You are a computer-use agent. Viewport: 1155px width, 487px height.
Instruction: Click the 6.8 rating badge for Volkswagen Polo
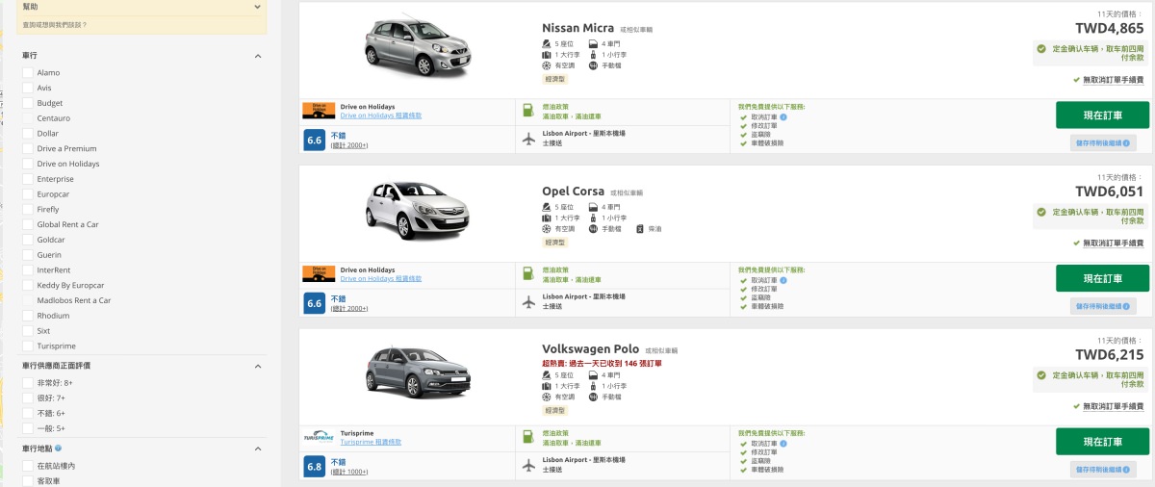pos(314,468)
